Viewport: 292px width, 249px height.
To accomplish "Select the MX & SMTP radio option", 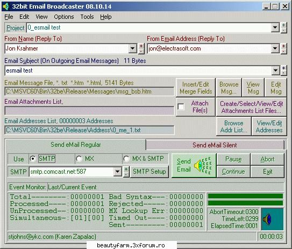I will 126,159.
